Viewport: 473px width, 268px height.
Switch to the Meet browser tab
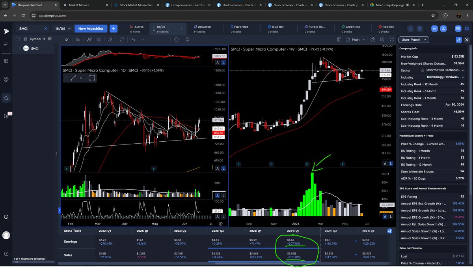(x=391, y=5)
